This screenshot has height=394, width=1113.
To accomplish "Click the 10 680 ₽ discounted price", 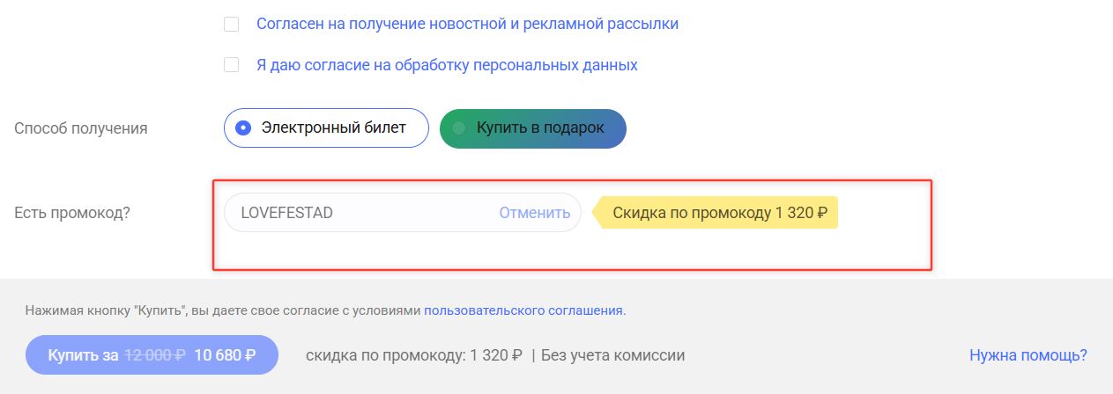I will point(225,355).
